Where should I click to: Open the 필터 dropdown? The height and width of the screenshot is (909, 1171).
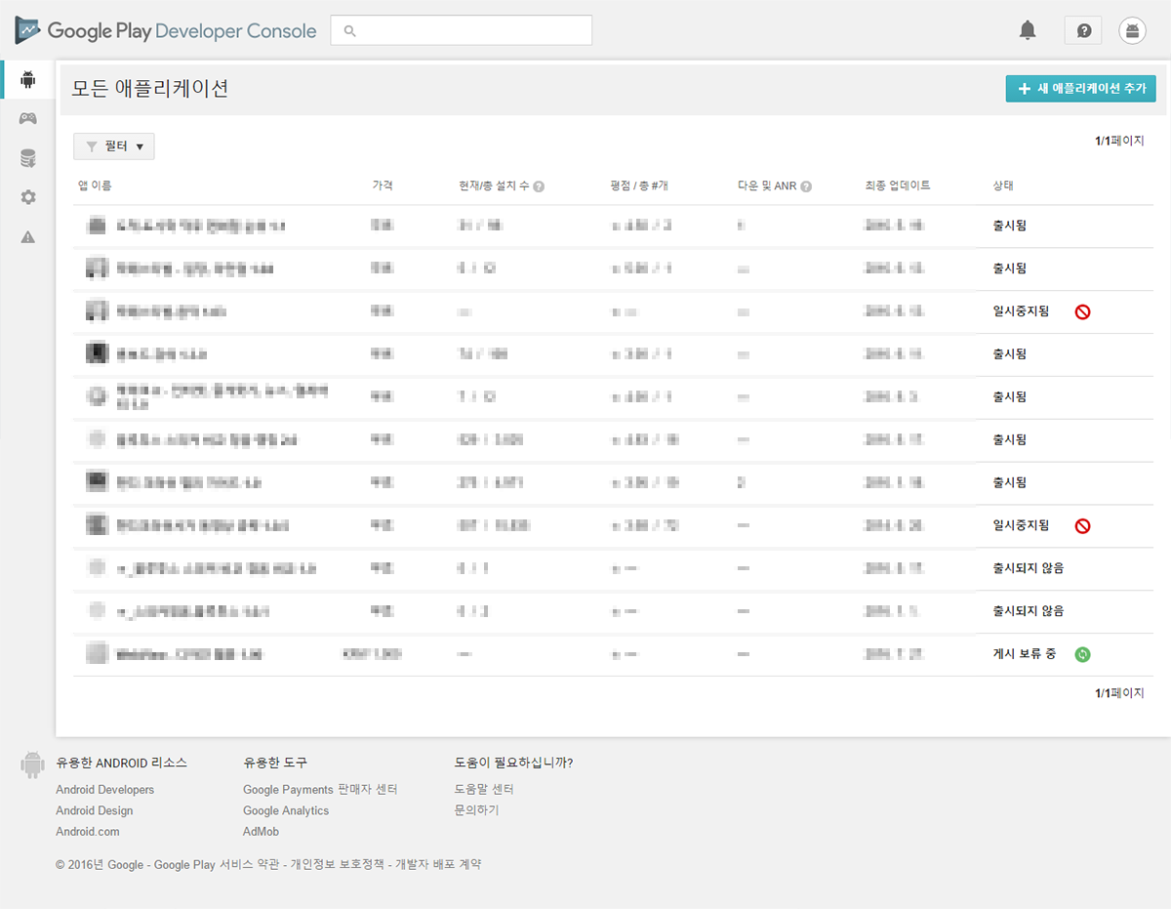(x=114, y=145)
